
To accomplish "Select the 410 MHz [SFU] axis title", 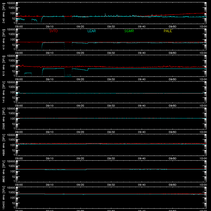I will 3,39.
